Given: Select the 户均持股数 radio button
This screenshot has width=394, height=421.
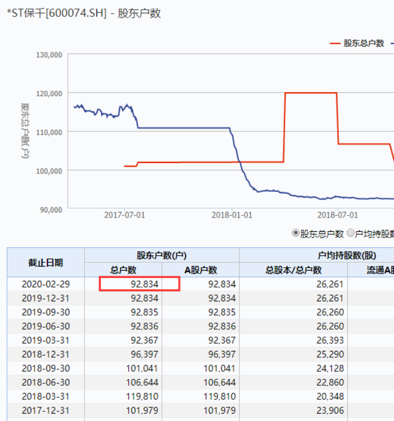Looking at the screenshot, I should 351,233.
